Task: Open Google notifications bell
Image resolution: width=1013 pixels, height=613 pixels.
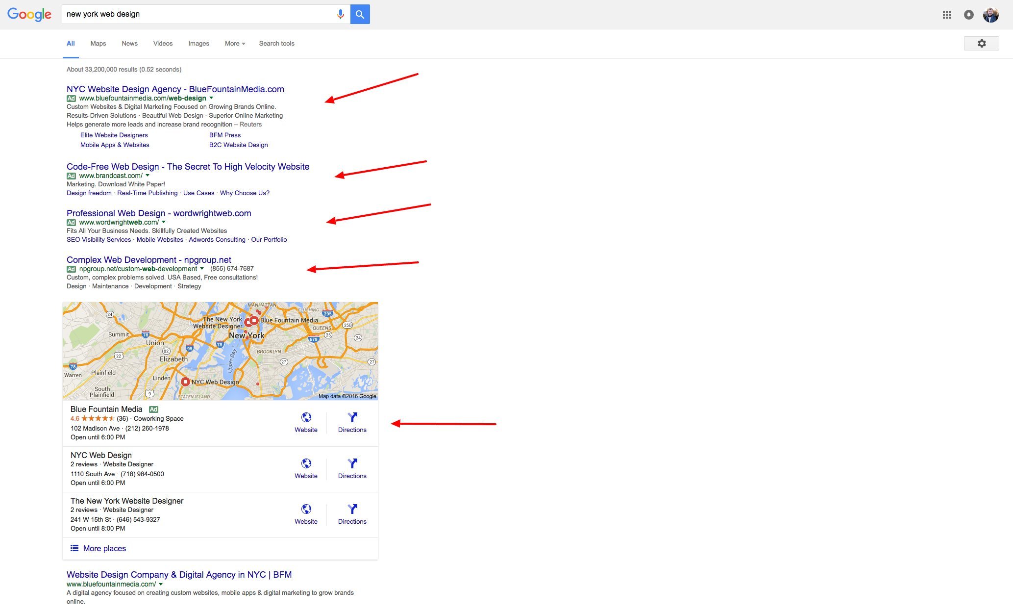Action: [x=969, y=15]
